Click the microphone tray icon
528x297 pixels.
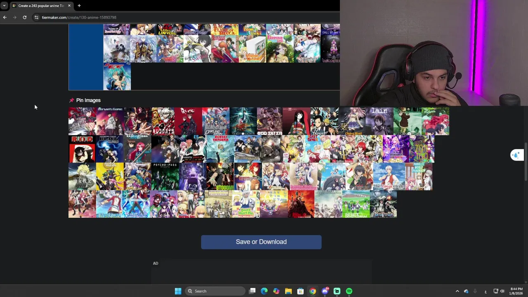[x=475, y=291]
